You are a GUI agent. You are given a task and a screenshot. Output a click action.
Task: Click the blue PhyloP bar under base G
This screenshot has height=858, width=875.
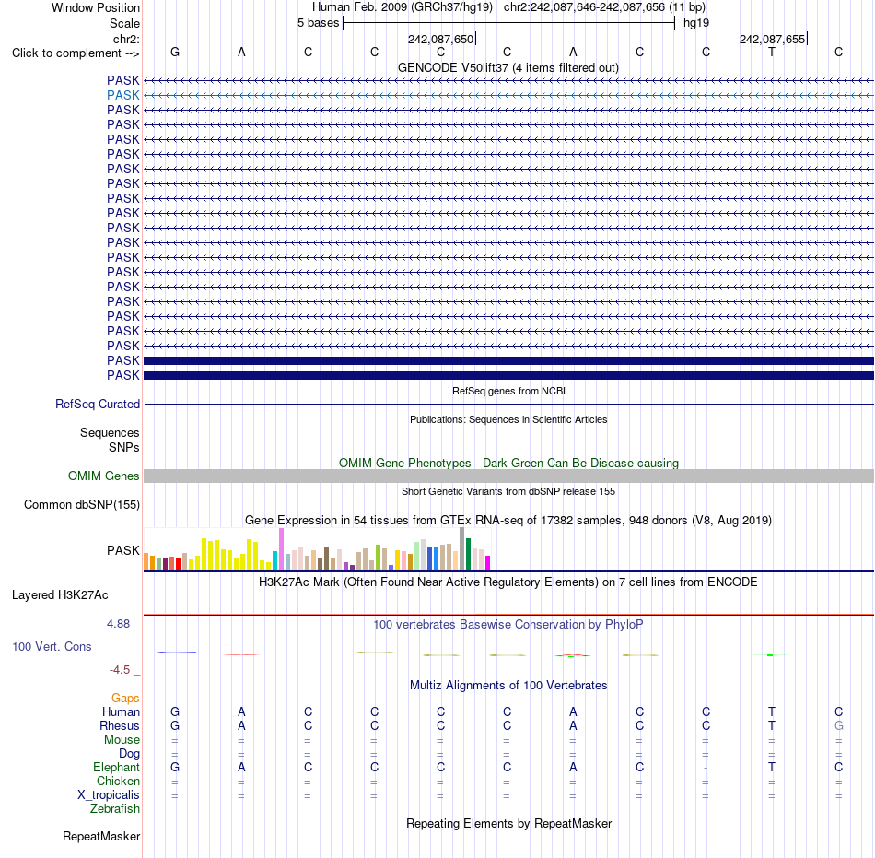[176, 652]
